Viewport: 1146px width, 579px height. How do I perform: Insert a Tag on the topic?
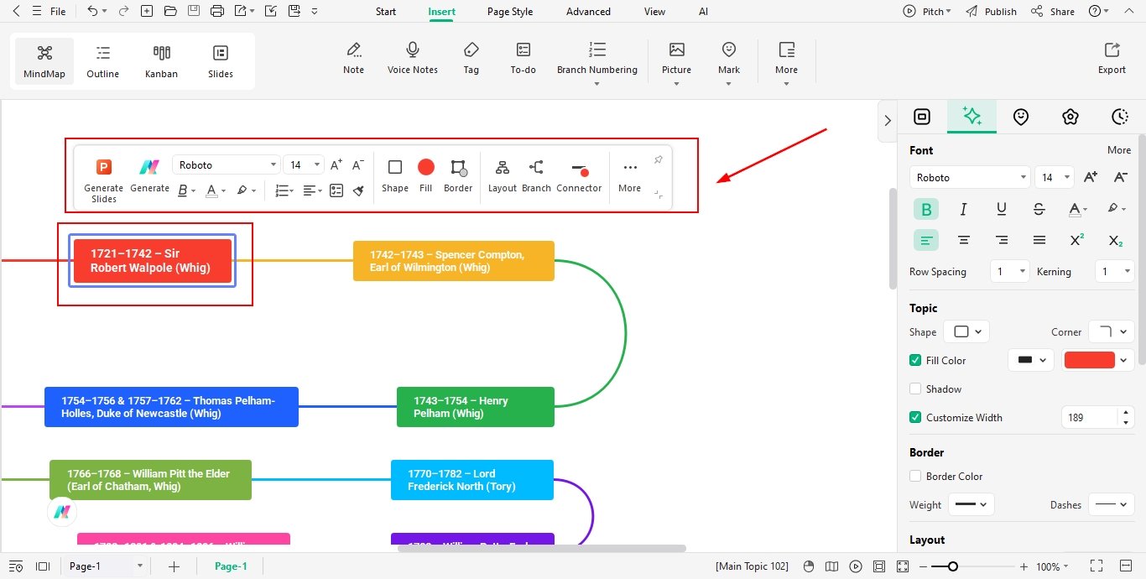[471, 58]
